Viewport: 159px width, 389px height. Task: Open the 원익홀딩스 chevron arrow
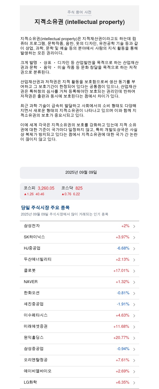coord(134,338)
